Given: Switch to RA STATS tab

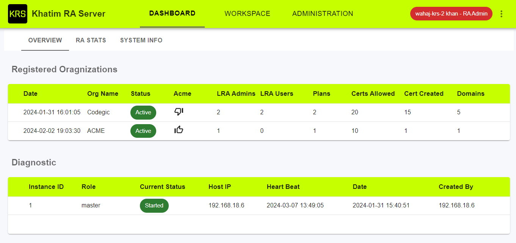Looking at the screenshot, I should pyautogui.click(x=91, y=40).
